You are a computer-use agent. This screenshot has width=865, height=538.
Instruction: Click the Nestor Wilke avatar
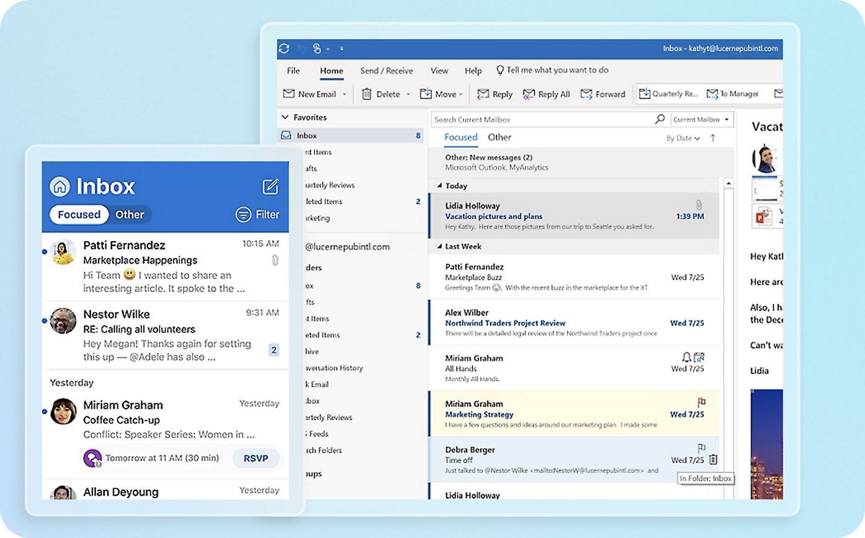click(63, 320)
